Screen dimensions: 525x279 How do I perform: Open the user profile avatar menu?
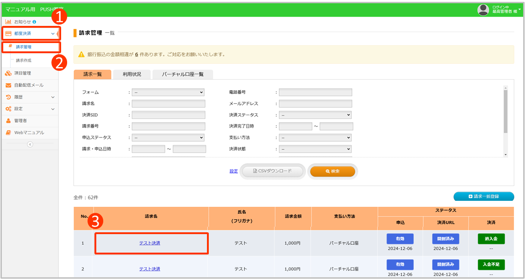[x=483, y=10]
